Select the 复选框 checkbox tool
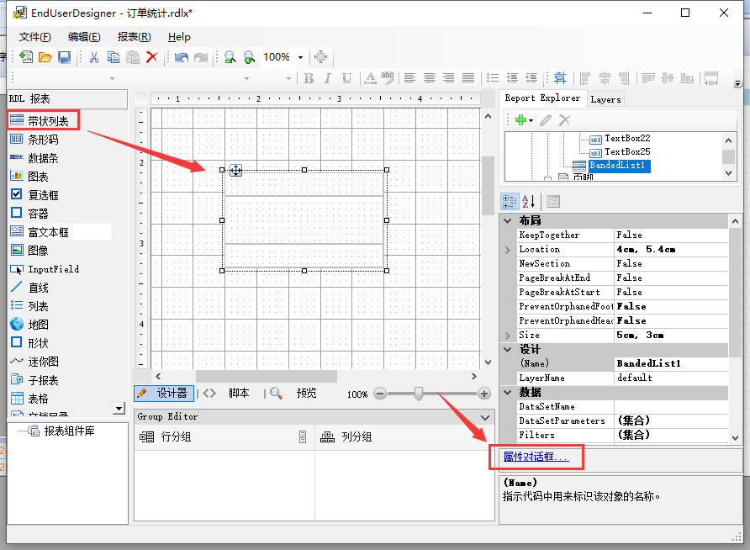Screen dimensions: 750x550 point(34,194)
